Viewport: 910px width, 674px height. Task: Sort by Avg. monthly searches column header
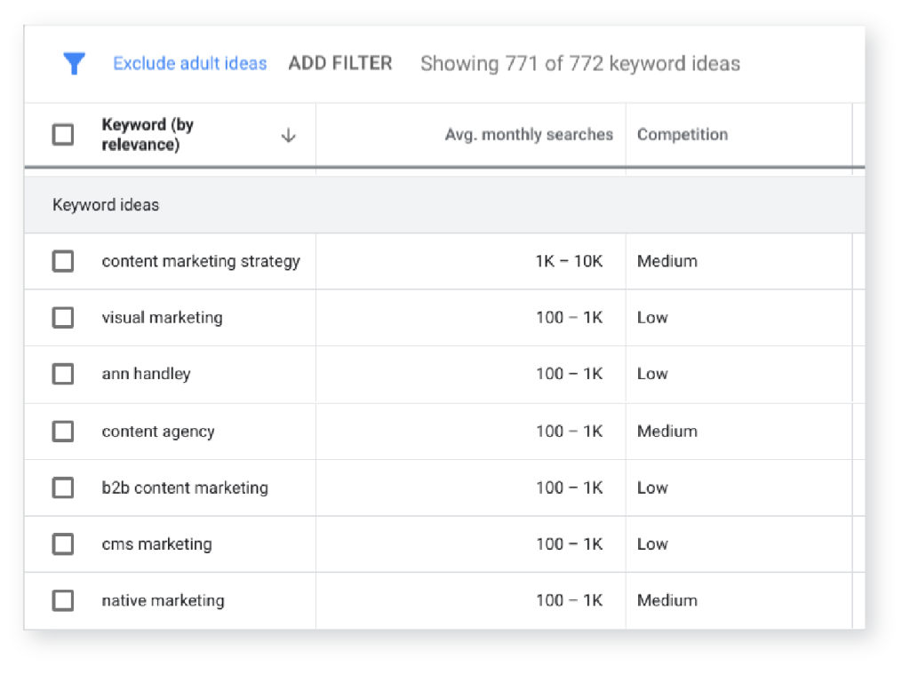click(529, 135)
